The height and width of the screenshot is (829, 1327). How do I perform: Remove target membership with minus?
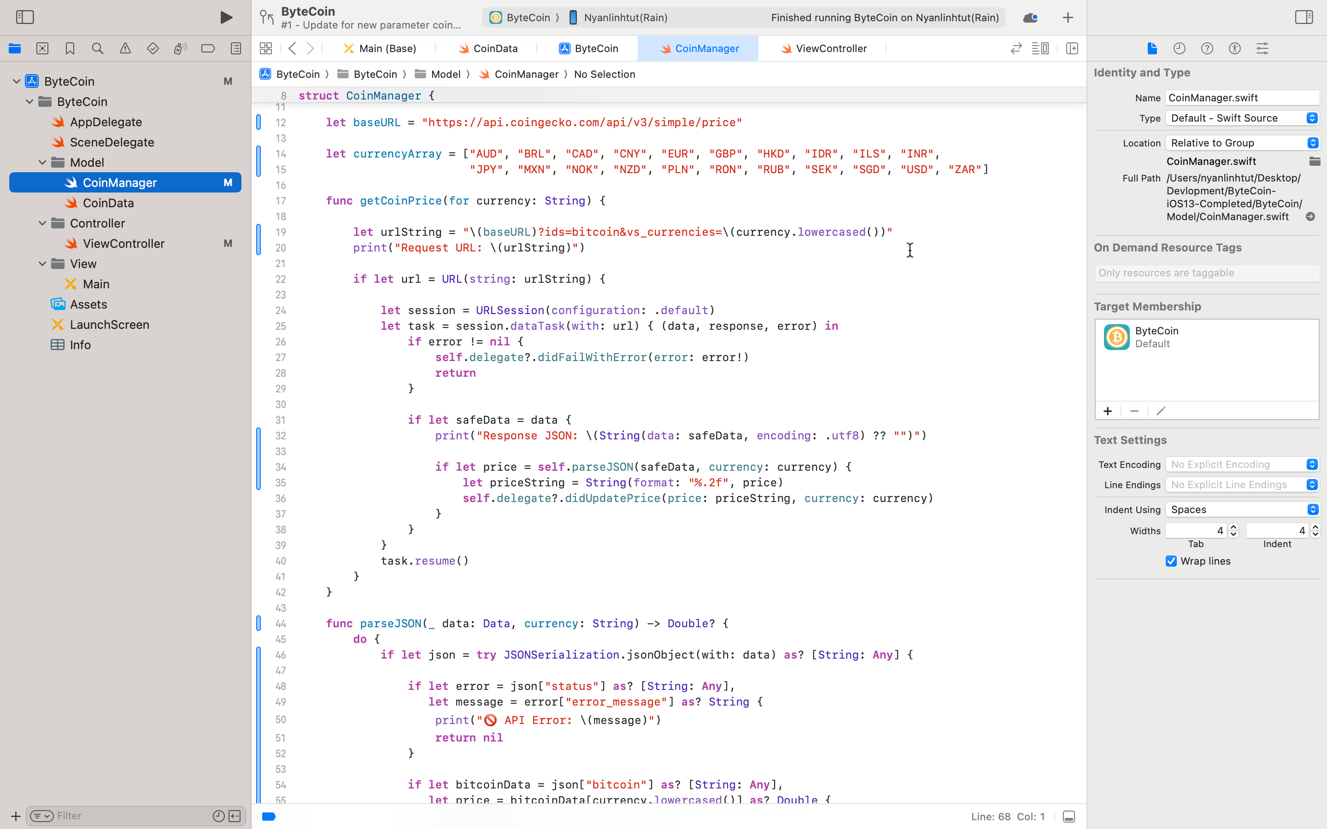tap(1134, 411)
